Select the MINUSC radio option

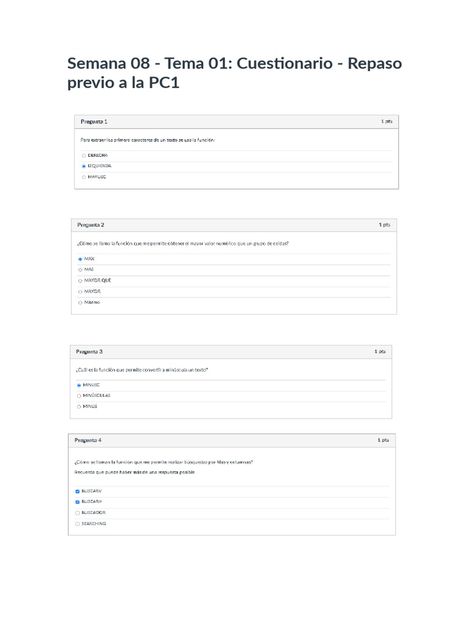pos(79,385)
